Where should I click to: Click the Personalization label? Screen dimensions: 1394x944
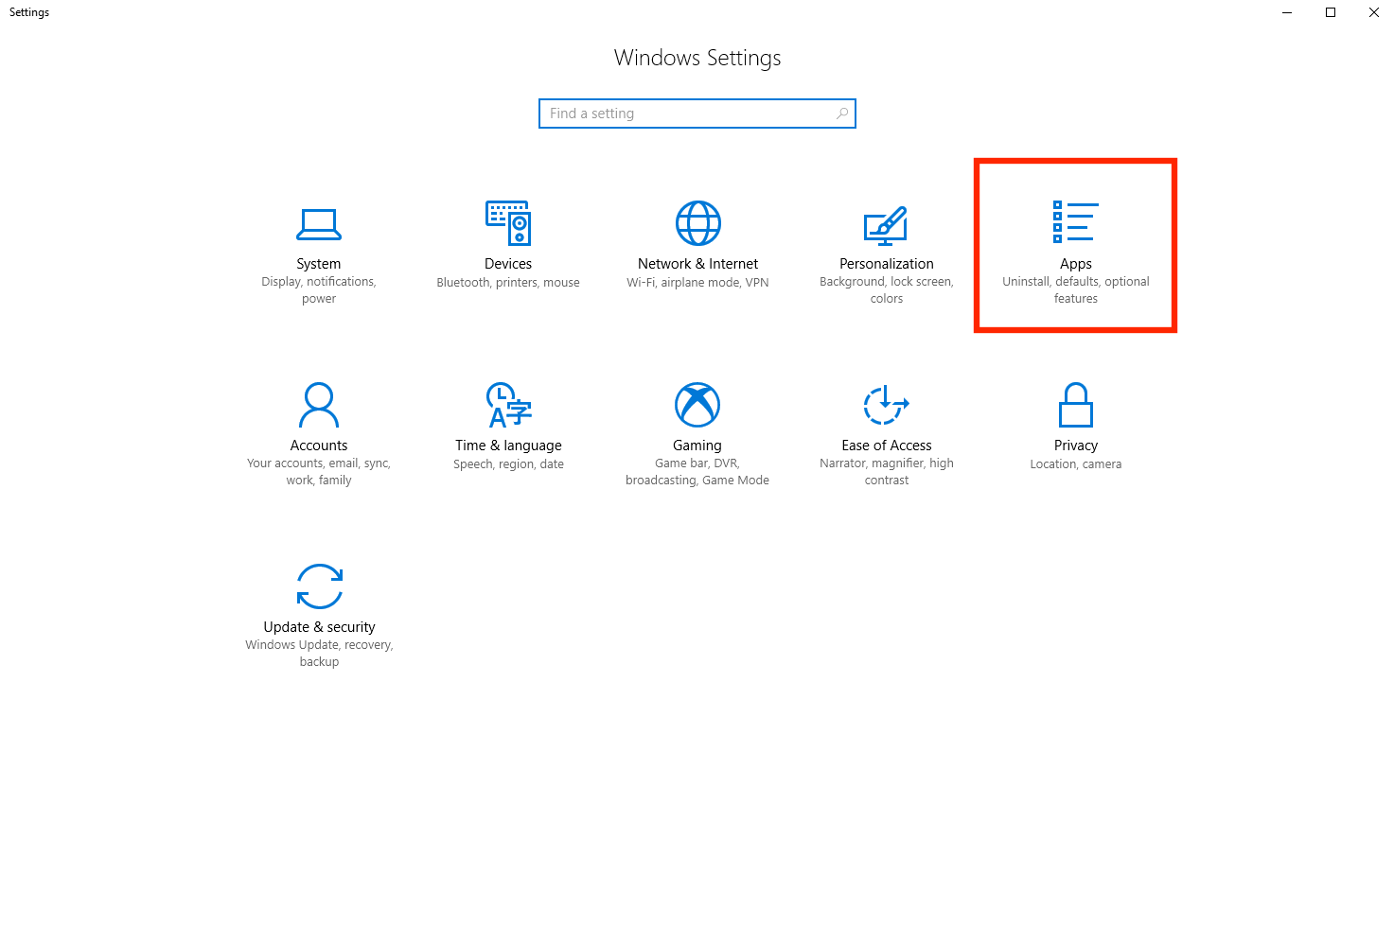pyautogui.click(x=887, y=264)
